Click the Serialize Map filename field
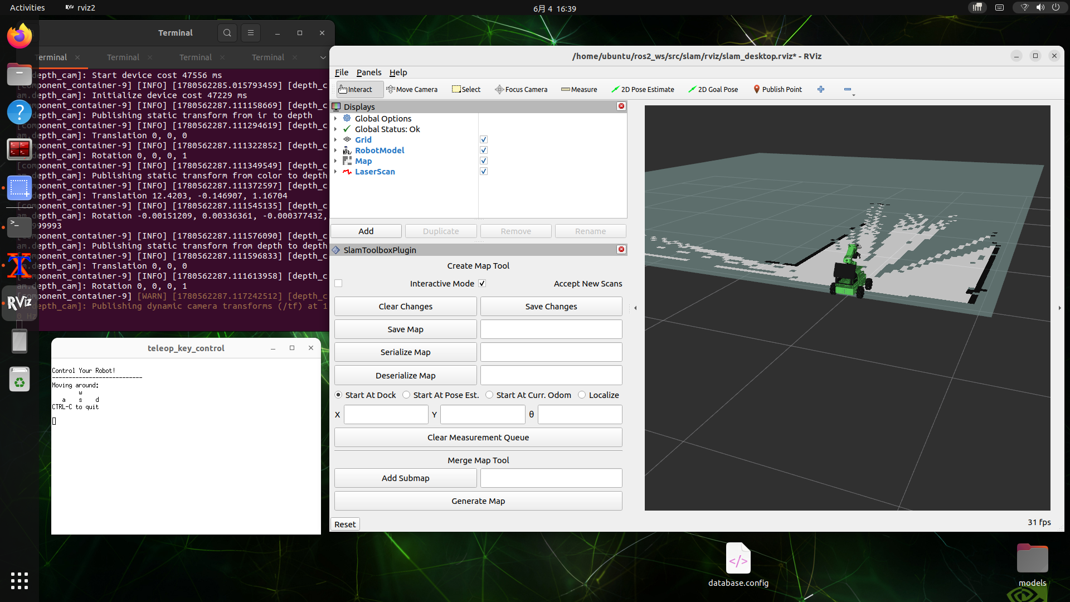Image resolution: width=1070 pixels, height=602 pixels. coord(551,352)
